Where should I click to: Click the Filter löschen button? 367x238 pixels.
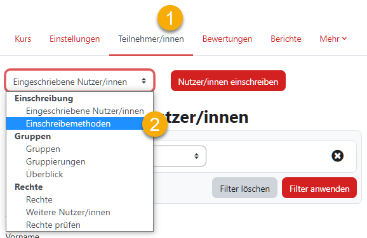click(x=245, y=188)
